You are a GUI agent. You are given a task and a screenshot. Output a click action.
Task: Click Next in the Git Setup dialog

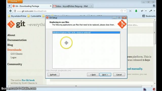tap(105, 75)
